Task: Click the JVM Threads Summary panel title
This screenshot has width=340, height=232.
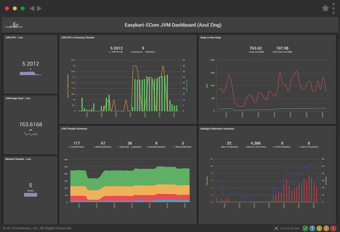Action: tap(74, 129)
